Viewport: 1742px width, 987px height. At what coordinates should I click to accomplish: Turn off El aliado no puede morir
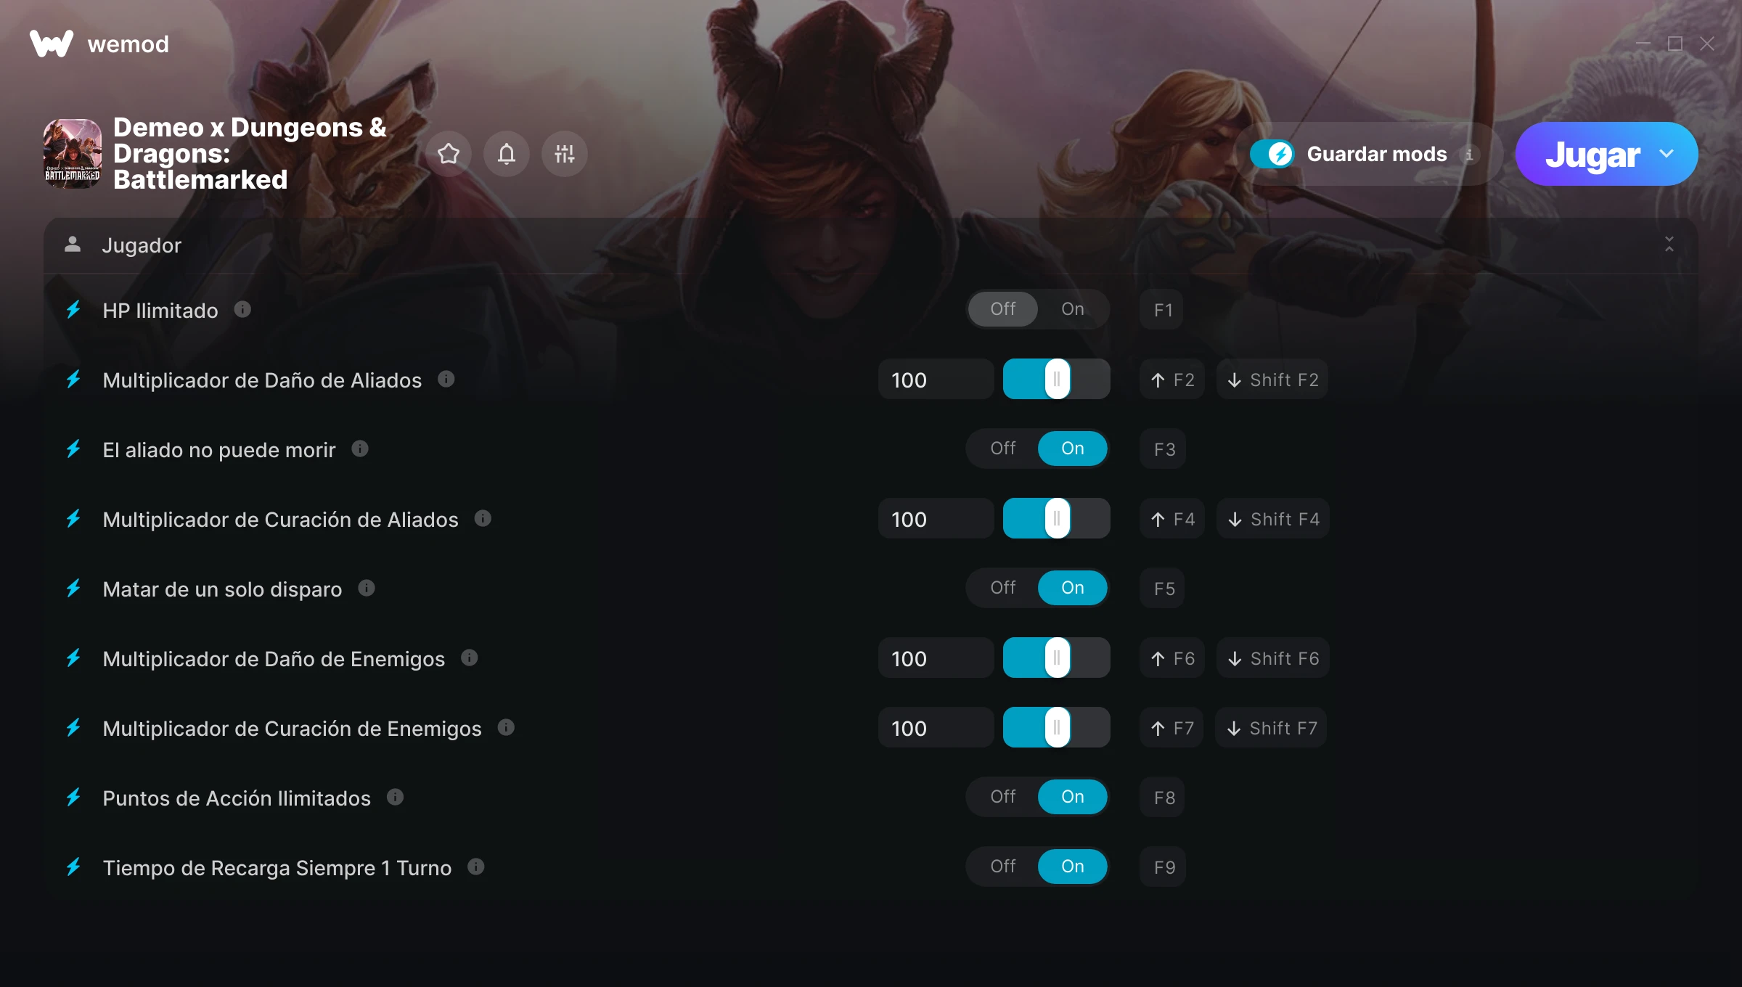[1003, 449]
